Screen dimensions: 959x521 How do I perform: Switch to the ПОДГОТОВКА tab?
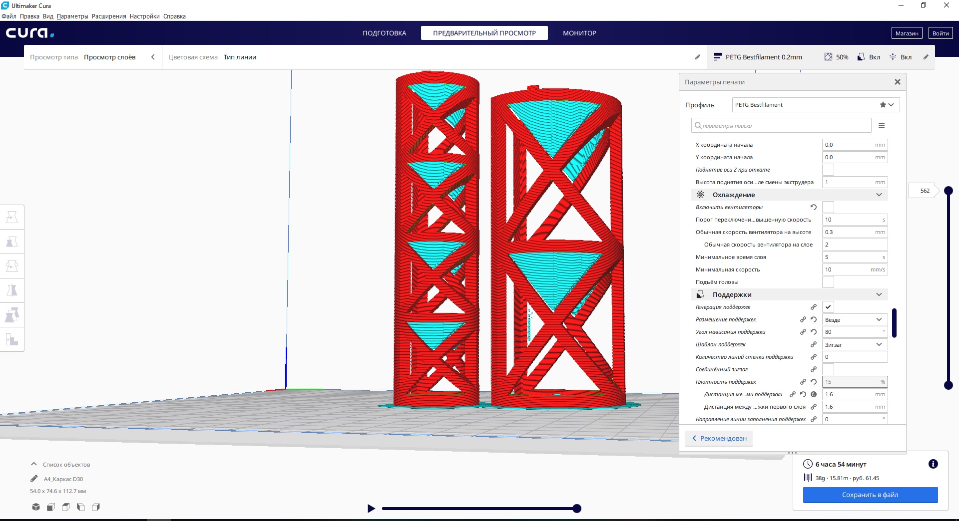point(384,33)
